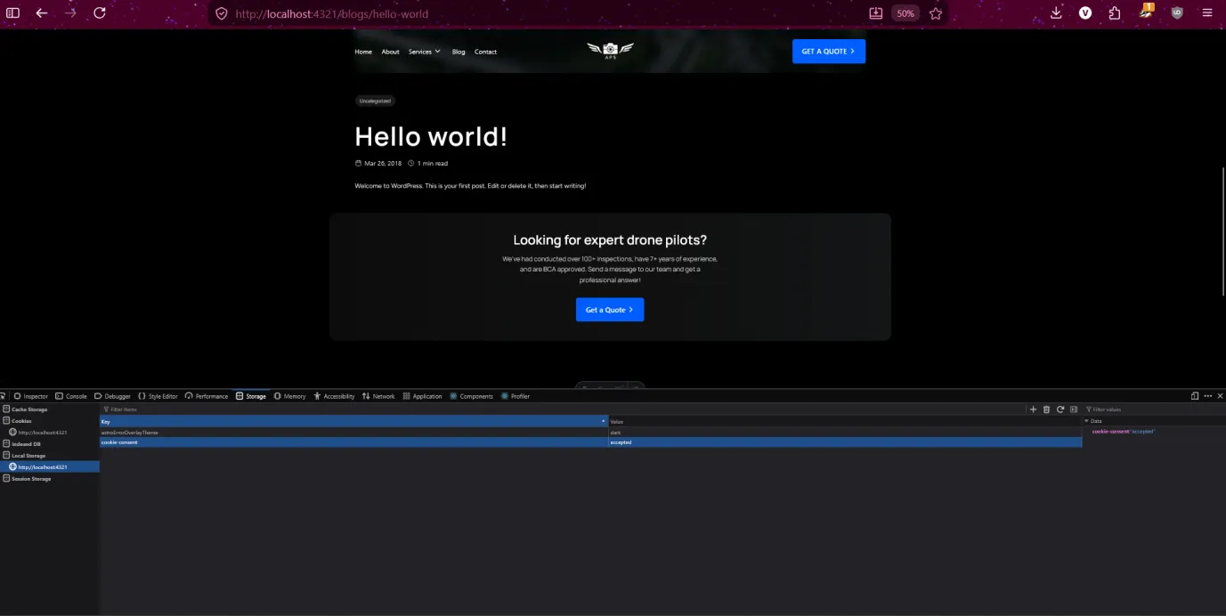Expand the Services dropdown in site nav
The height and width of the screenshot is (616, 1226).
coord(425,52)
